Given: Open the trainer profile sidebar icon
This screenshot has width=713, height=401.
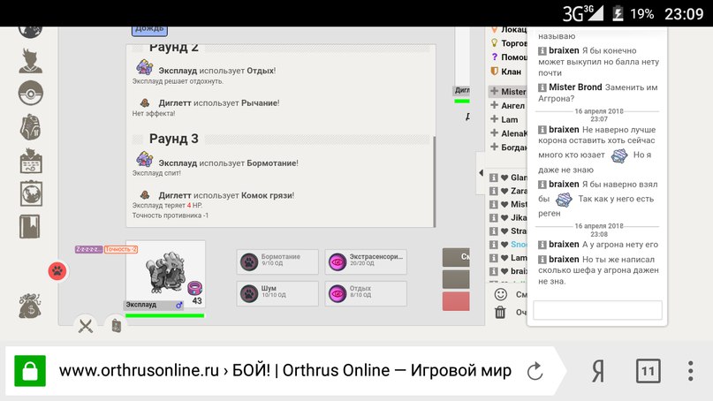Looking at the screenshot, I should pos(30,61).
